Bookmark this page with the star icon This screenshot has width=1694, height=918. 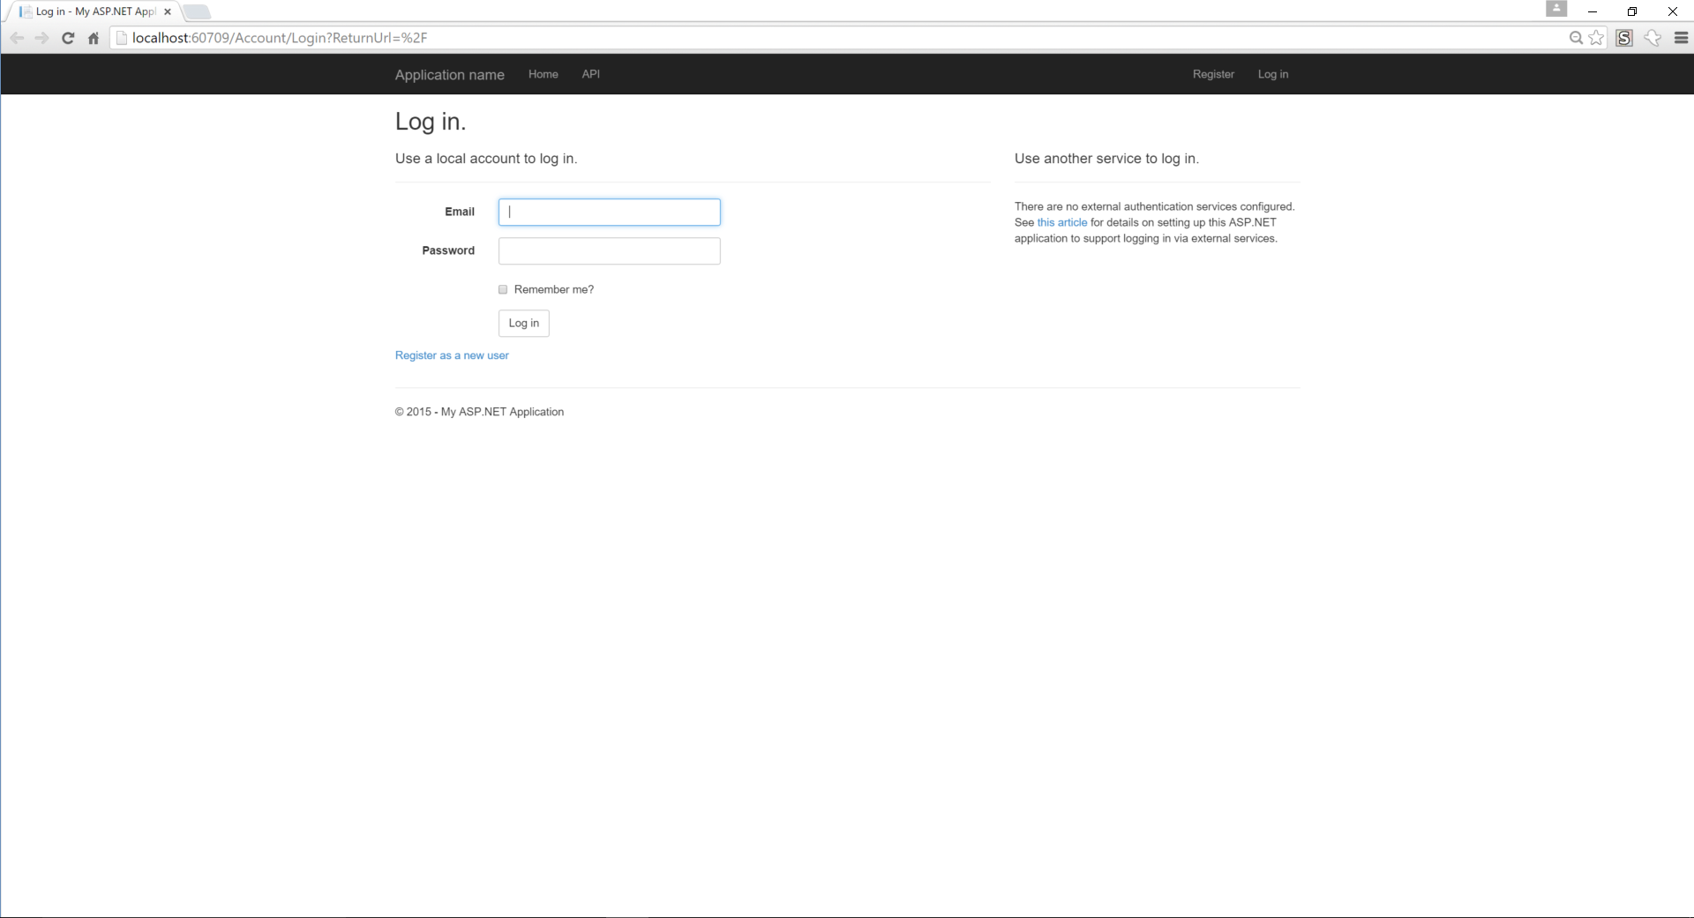click(x=1597, y=38)
